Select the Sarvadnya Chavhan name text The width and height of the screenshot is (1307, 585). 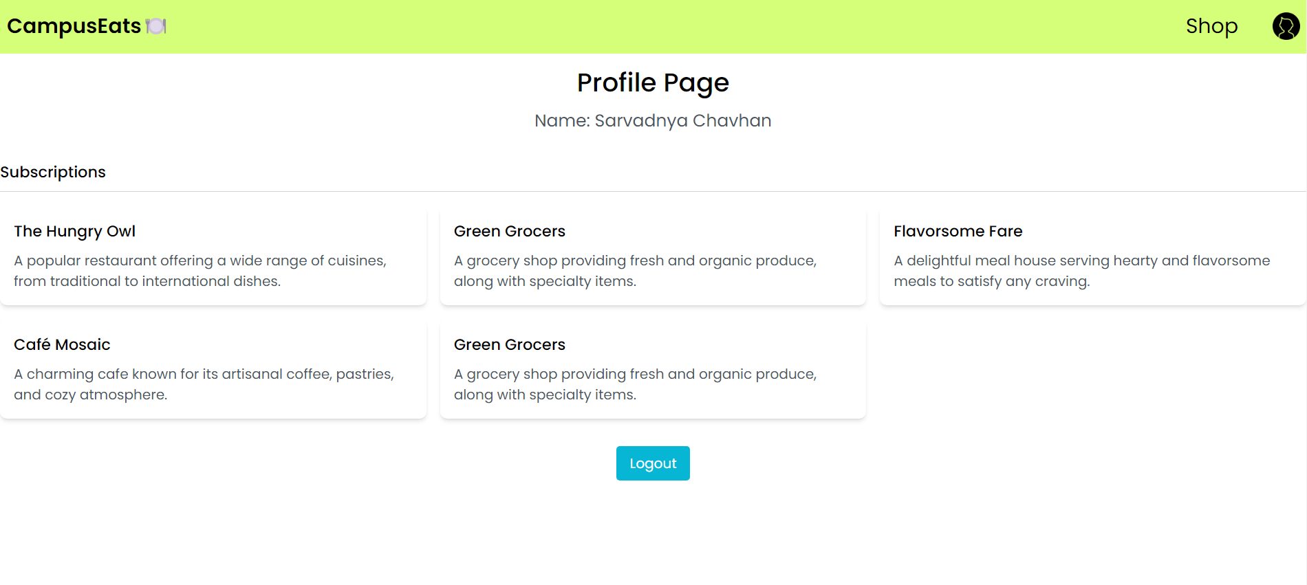point(682,120)
